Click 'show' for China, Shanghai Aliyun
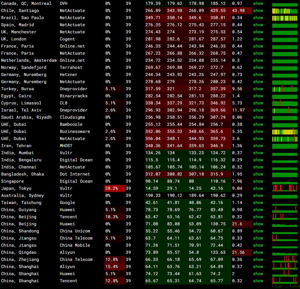The width and height of the screenshot is (300, 289). coord(258,267)
